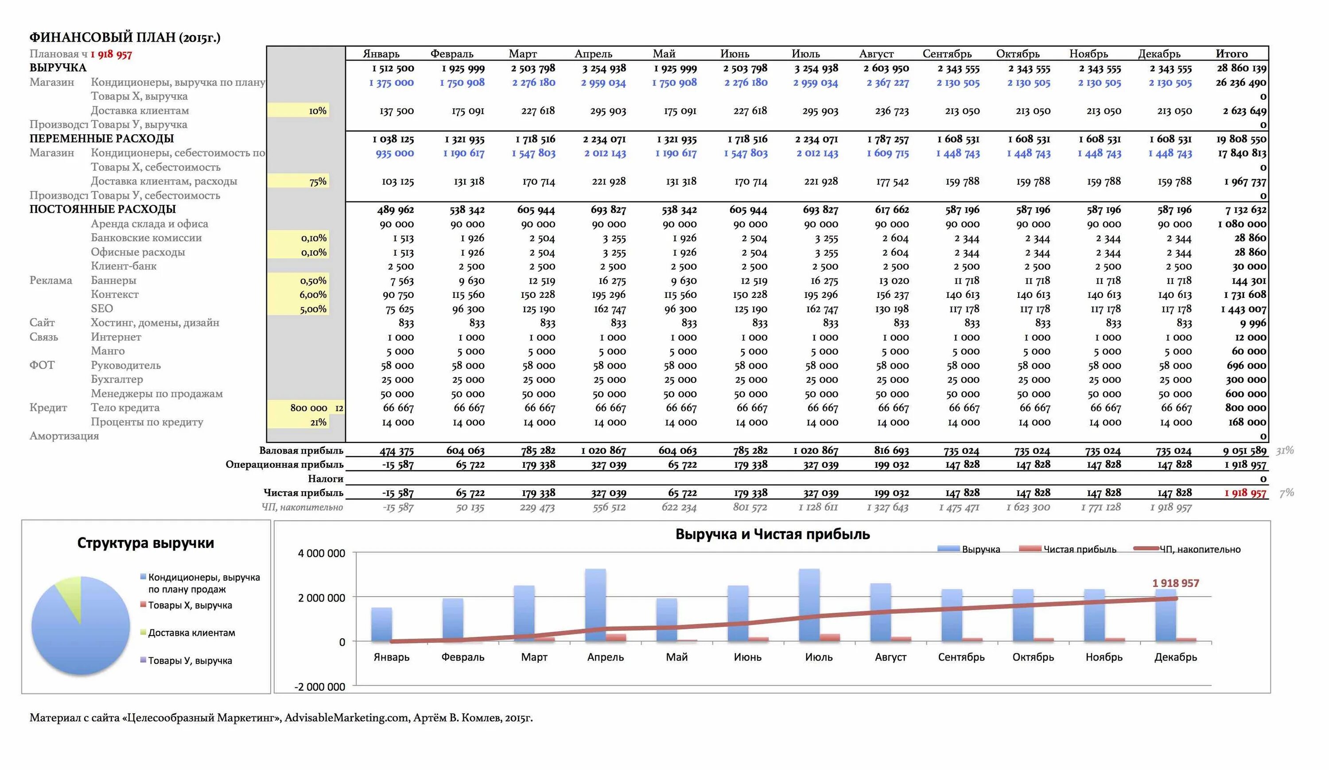
Task: Select the ФИНАНСОВЫЙ ПЛАН (2015г.) title
Action: (125, 38)
